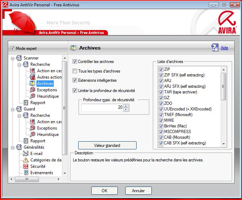Click the Action en cas icon under Guard
Screen dimensions: 242x200
33,122
